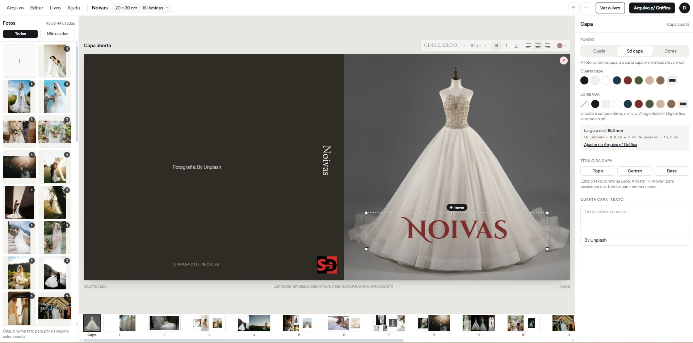Redo the last undone change
693x343 pixels.
point(585,8)
